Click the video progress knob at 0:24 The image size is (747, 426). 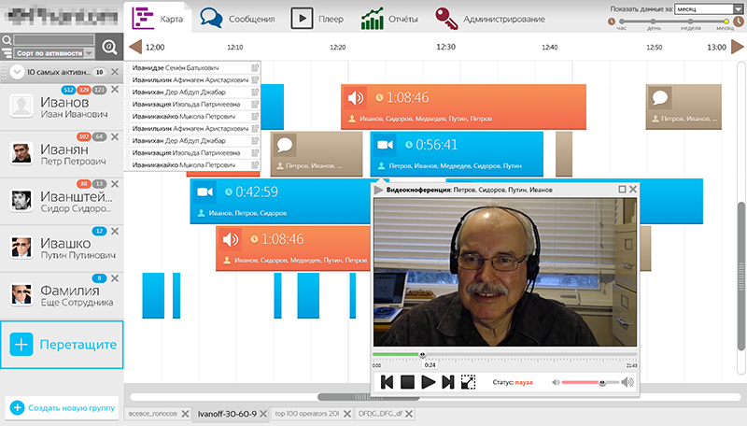pos(422,354)
